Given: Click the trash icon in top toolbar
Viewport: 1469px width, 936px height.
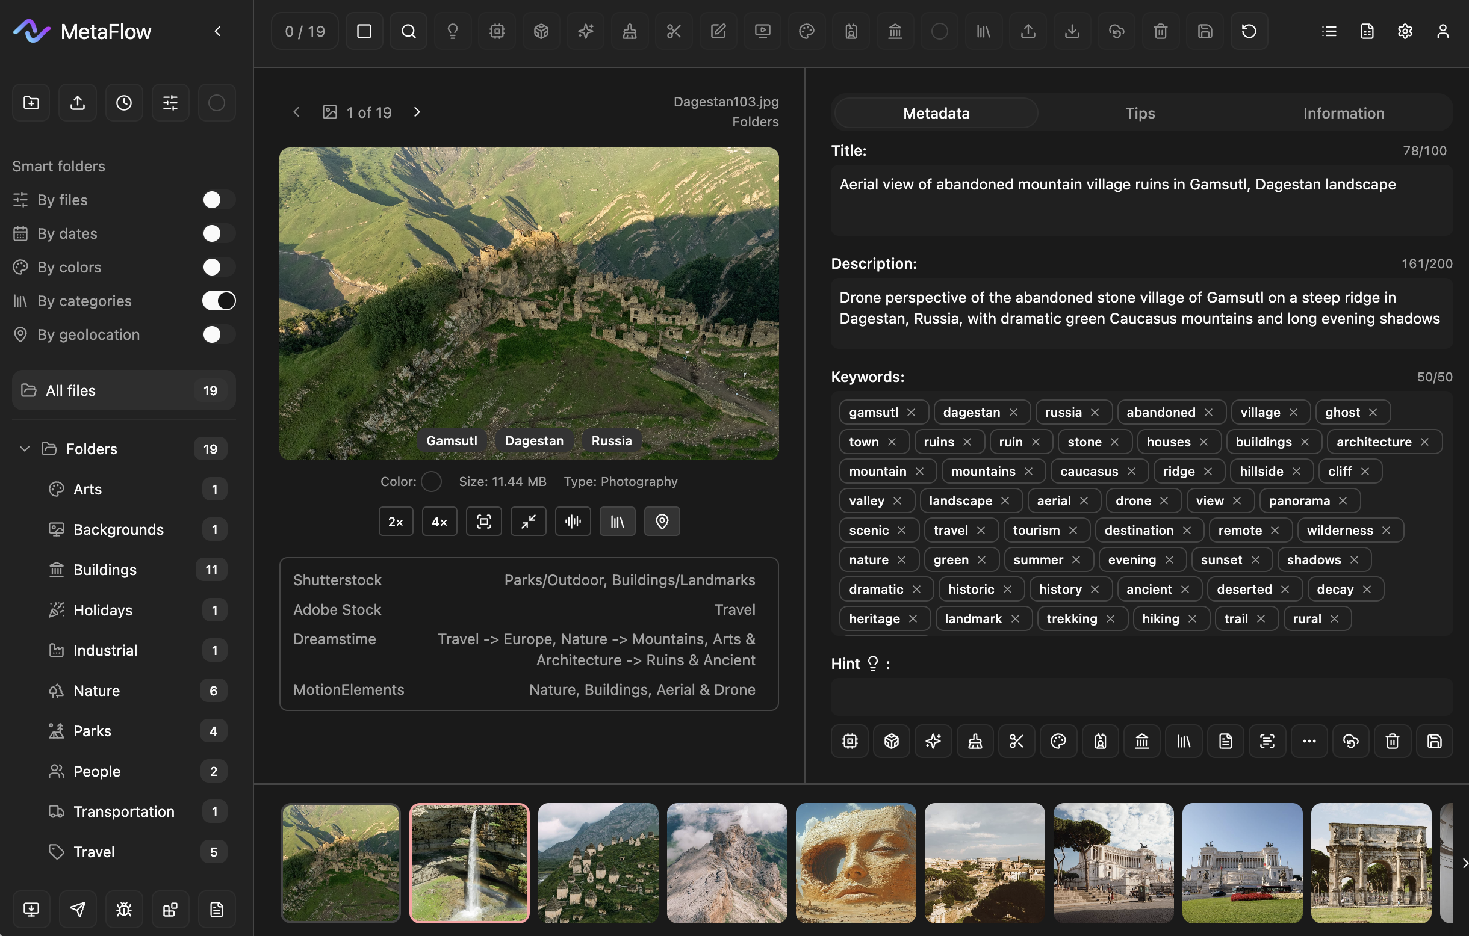Looking at the screenshot, I should pyautogui.click(x=1160, y=31).
